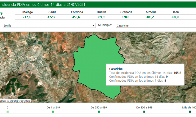Click the Casariche municipality field

tap(155, 26)
